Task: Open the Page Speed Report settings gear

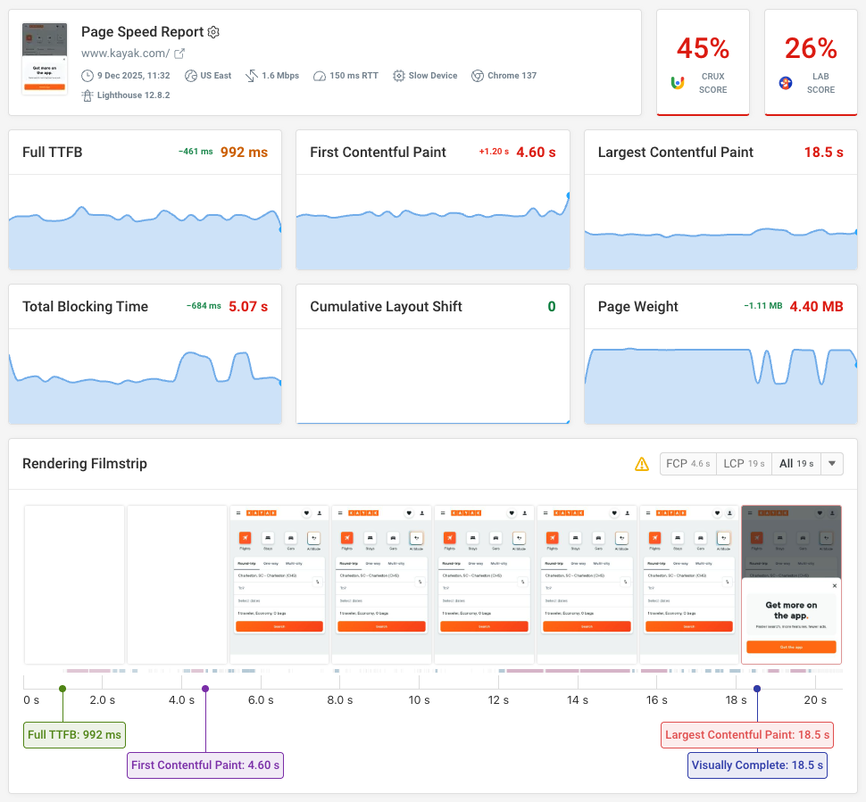Action: tap(212, 32)
